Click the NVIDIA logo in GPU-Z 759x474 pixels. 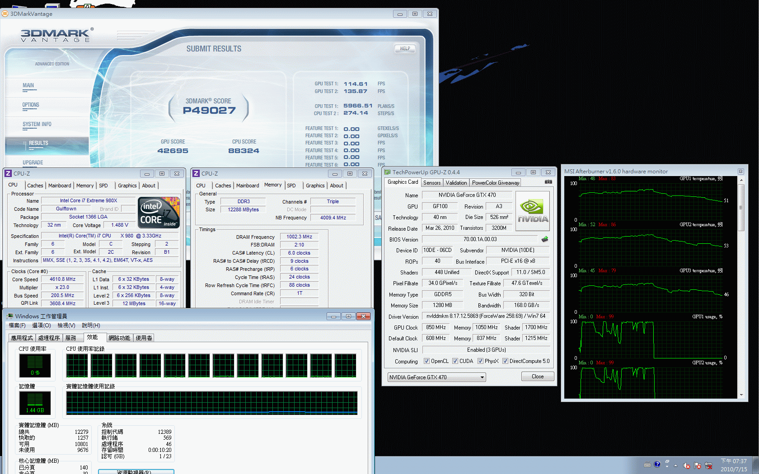533,211
